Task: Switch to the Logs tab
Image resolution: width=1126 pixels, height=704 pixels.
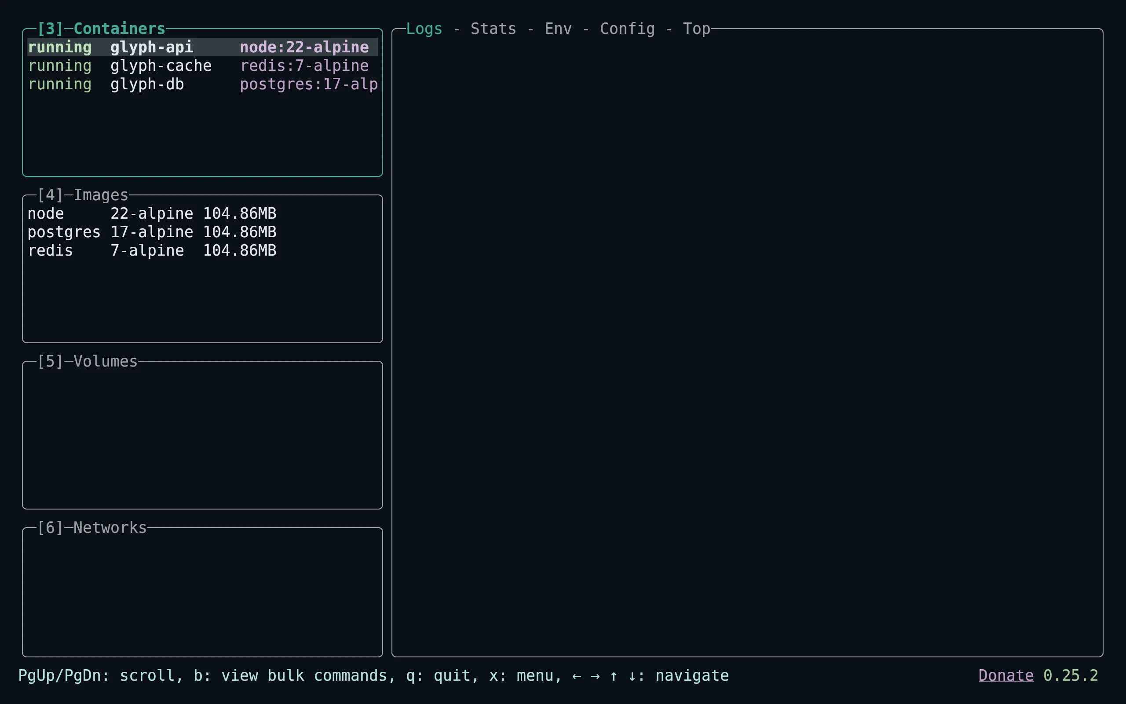Action: pyautogui.click(x=424, y=29)
